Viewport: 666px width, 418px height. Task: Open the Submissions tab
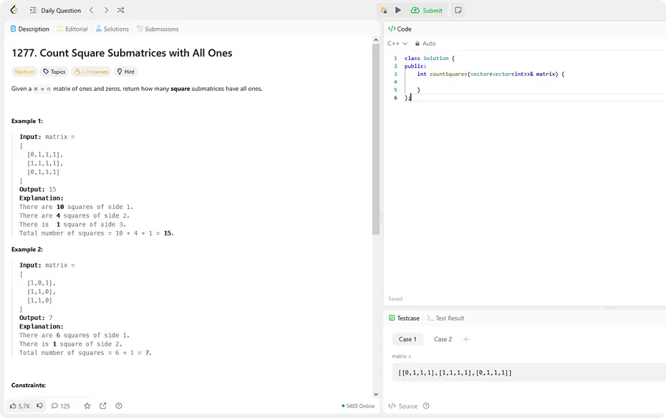point(157,29)
